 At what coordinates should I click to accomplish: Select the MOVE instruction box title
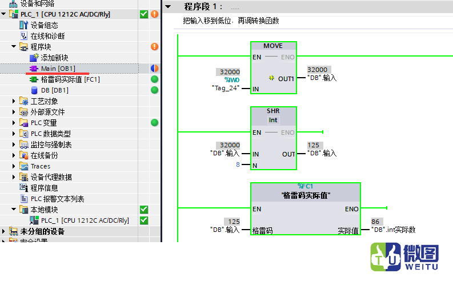pyautogui.click(x=273, y=46)
